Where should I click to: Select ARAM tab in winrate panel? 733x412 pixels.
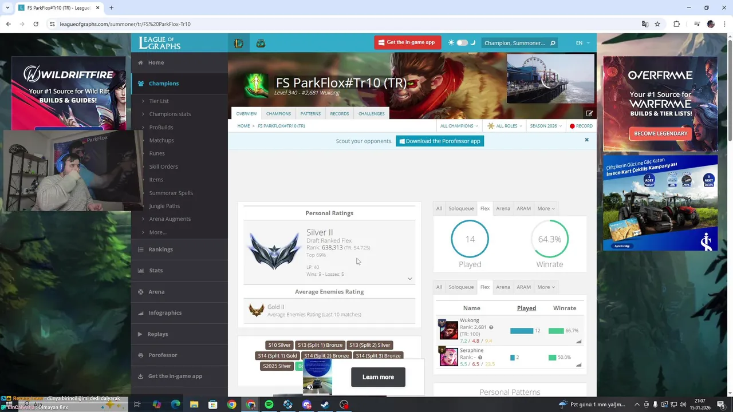[x=523, y=208]
